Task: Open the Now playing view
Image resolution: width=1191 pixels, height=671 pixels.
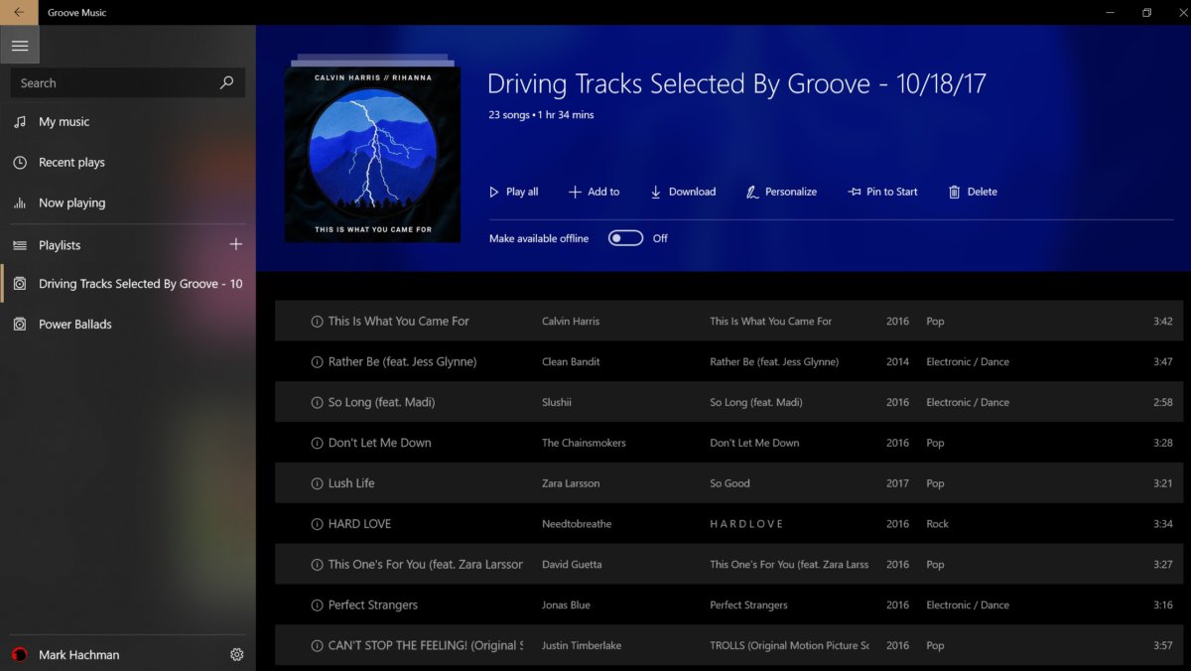Action: pos(19,202)
